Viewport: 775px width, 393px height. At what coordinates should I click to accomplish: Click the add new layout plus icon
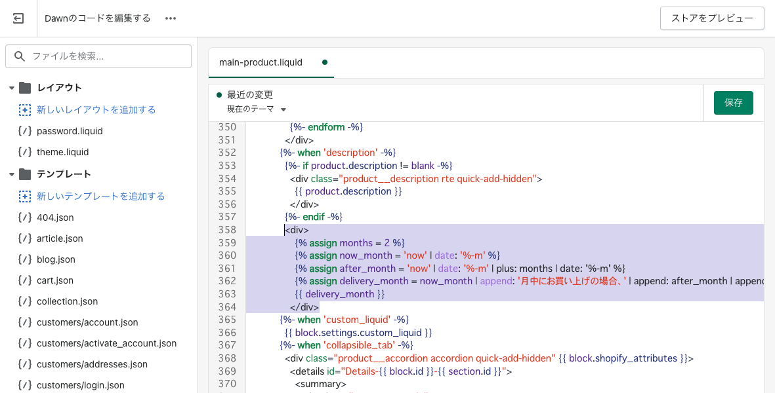tap(25, 110)
